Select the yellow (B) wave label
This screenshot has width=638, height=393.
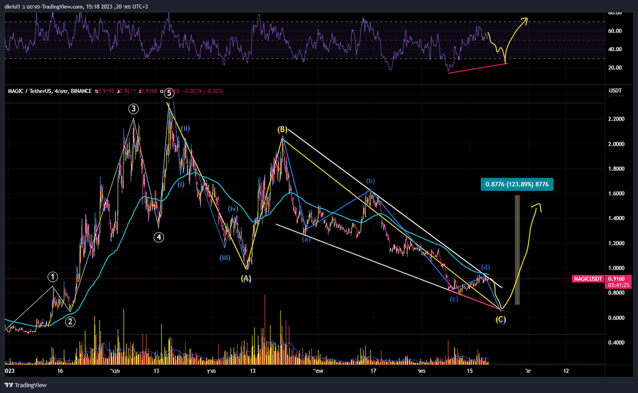[x=282, y=129]
